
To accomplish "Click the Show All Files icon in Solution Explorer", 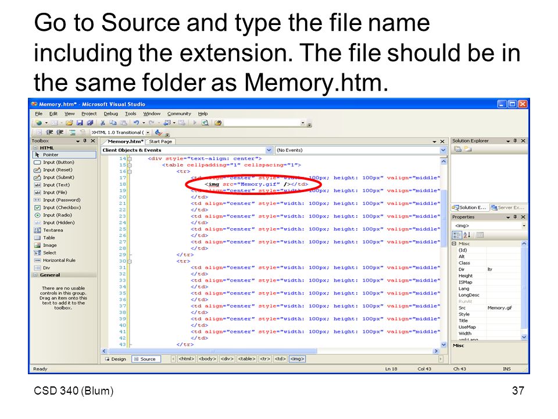I will coord(467,150).
